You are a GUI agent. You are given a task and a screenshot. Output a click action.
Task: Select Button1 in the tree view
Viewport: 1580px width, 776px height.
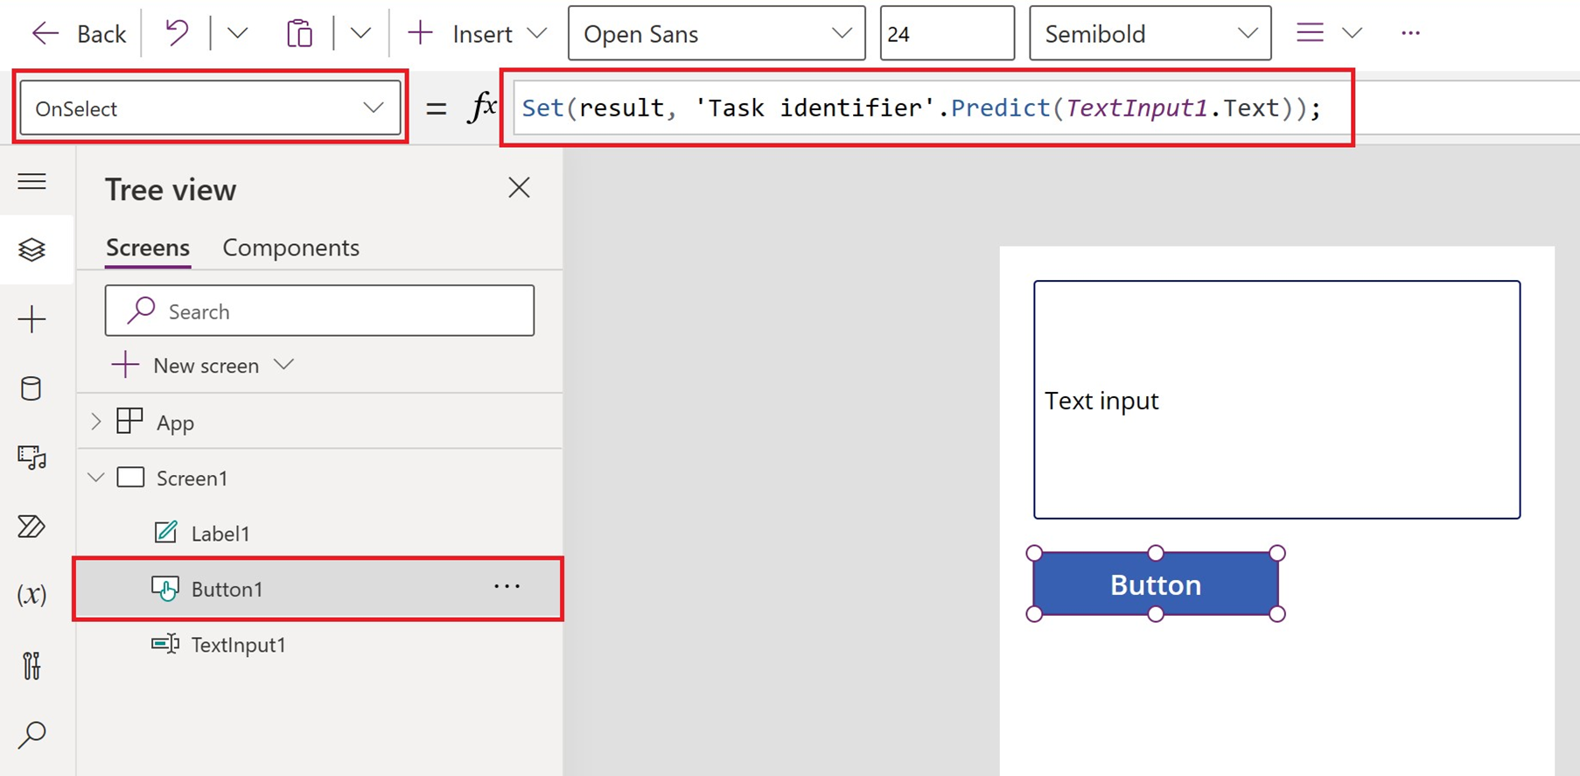pyautogui.click(x=227, y=589)
